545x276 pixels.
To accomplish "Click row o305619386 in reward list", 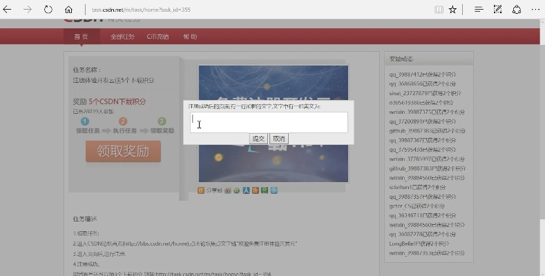I will point(421,102).
